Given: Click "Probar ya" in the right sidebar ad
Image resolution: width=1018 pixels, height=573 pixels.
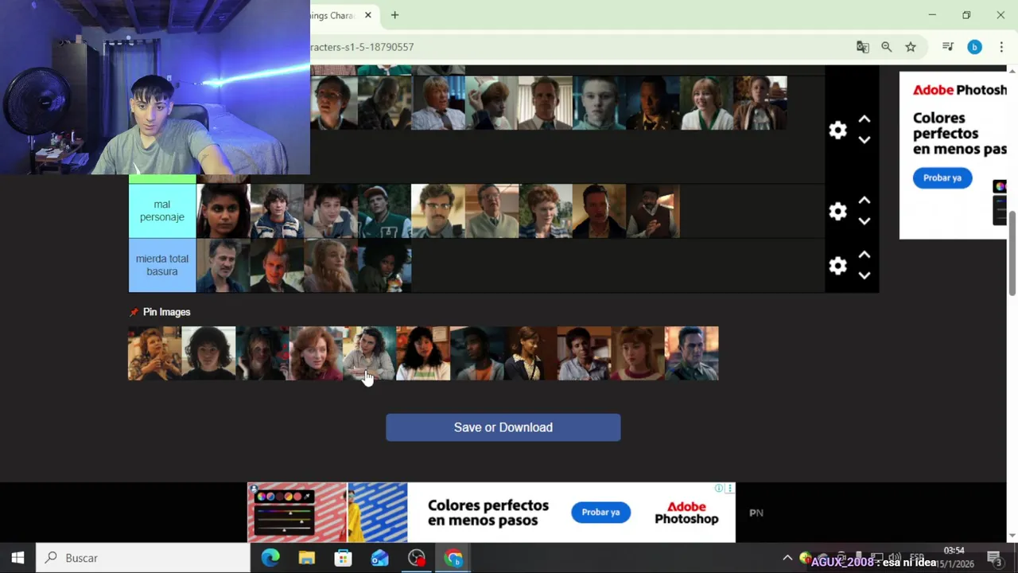Looking at the screenshot, I should pos(942,177).
